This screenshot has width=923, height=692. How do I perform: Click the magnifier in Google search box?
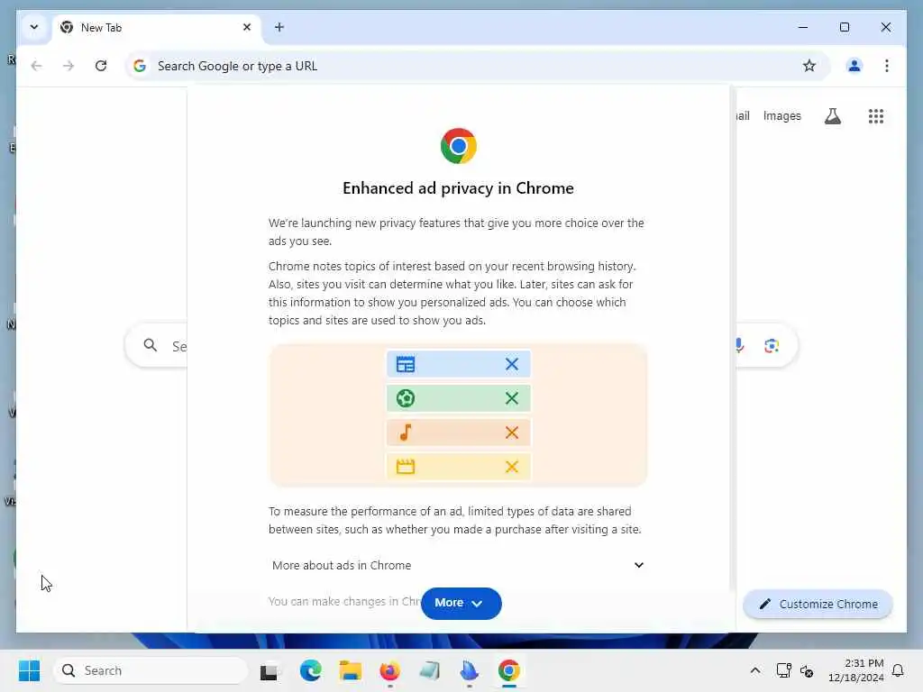pos(151,345)
